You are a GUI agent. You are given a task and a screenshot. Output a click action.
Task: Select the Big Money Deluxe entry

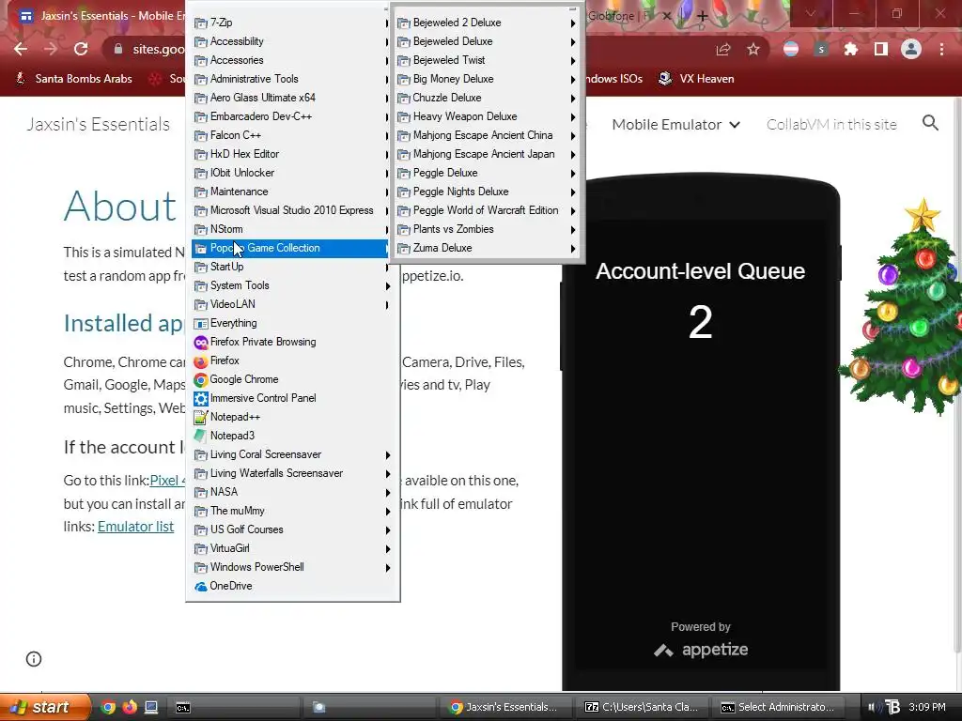(488, 79)
